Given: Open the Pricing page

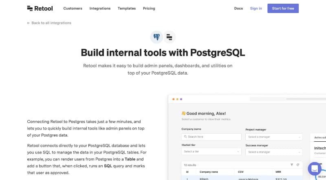Looking at the screenshot, I should pyautogui.click(x=149, y=9).
